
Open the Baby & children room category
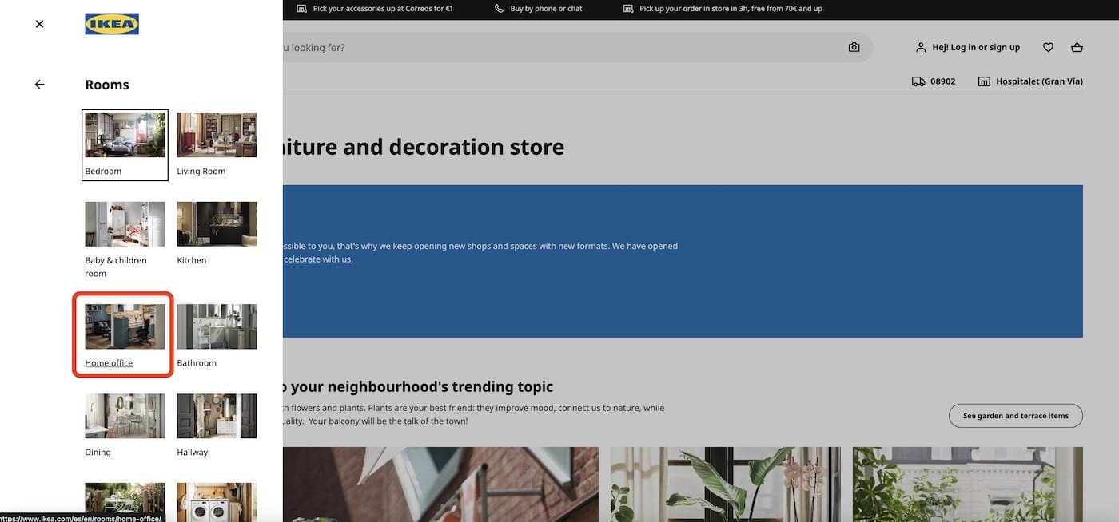coord(124,225)
